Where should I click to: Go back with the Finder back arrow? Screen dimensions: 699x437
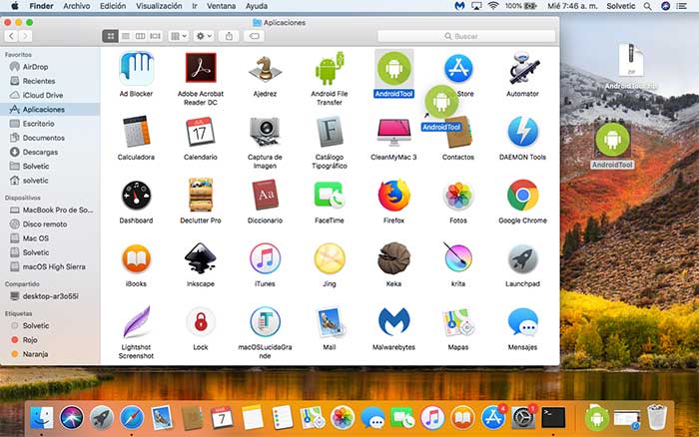(12, 36)
